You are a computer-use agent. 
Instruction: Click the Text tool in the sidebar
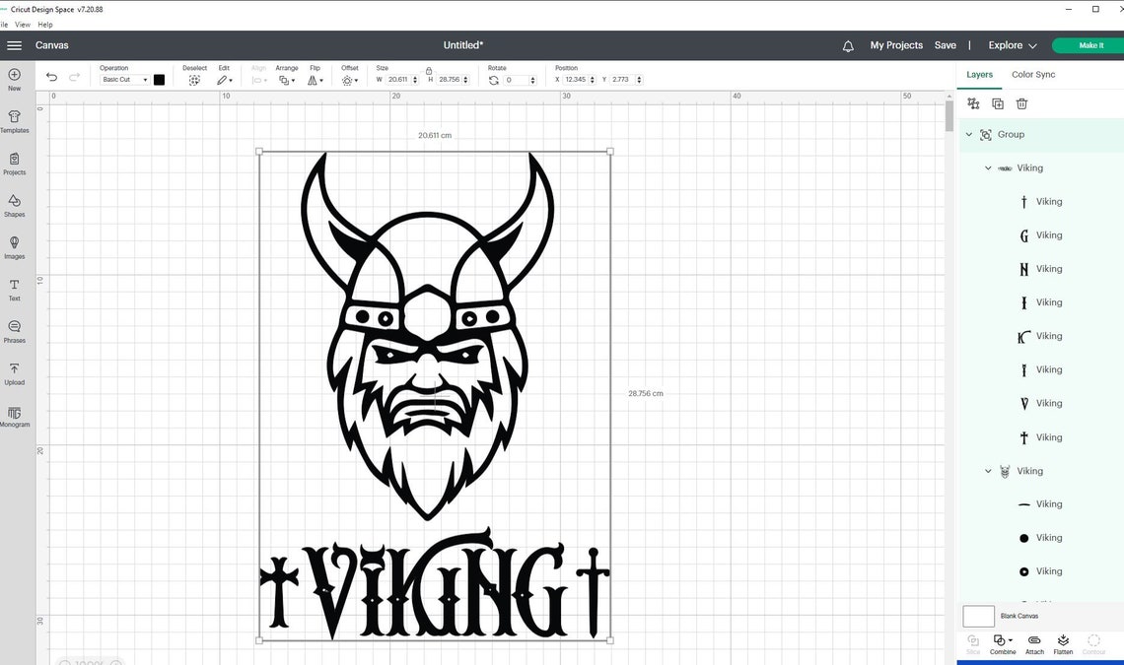(14, 289)
